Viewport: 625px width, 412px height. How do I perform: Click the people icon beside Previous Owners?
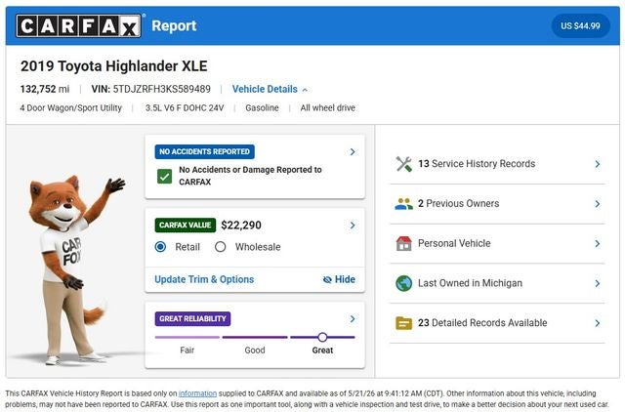pyautogui.click(x=403, y=204)
